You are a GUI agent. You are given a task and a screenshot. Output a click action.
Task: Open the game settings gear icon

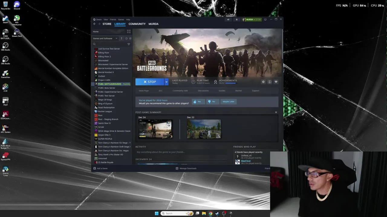[263, 82]
